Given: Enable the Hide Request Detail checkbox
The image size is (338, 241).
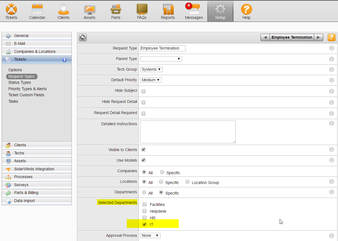Looking at the screenshot, I should (143, 102).
